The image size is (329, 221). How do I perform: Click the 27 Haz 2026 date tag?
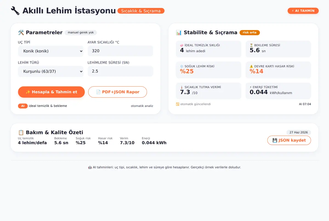coord(299,132)
